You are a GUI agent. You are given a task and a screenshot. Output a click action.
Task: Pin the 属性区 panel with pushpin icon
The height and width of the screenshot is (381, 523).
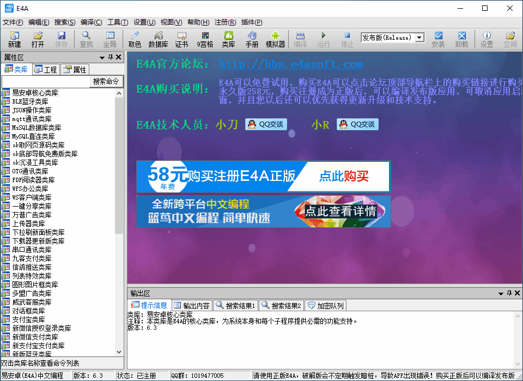pos(111,57)
